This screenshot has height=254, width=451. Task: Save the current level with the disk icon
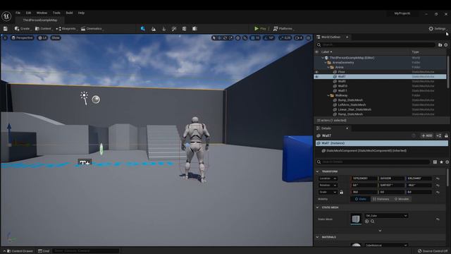point(5,28)
